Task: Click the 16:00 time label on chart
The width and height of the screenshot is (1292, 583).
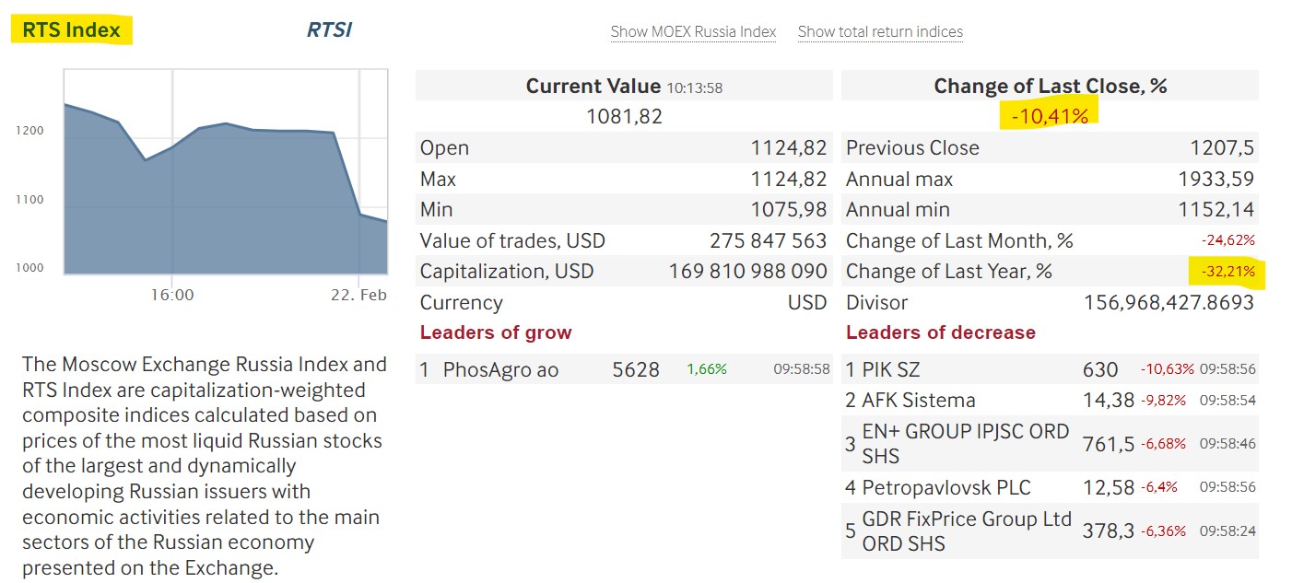Action: [x=172, y=295]
